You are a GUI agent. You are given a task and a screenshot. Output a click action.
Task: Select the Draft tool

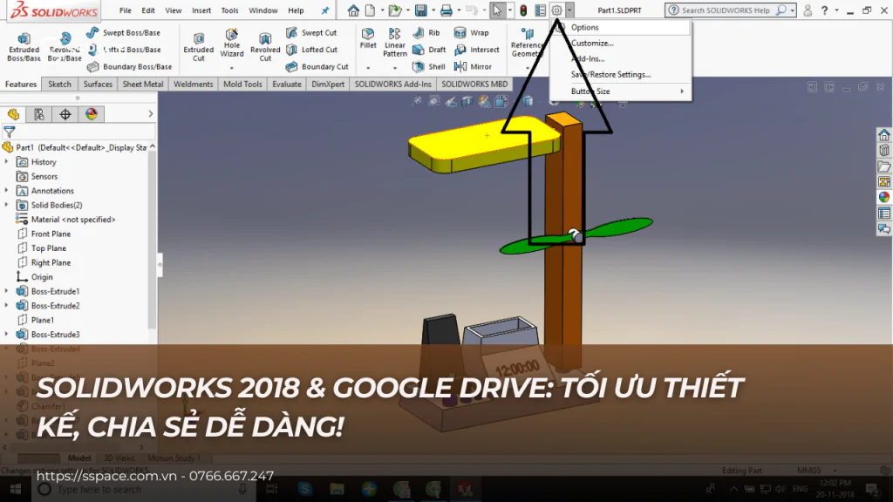(429, 50)
